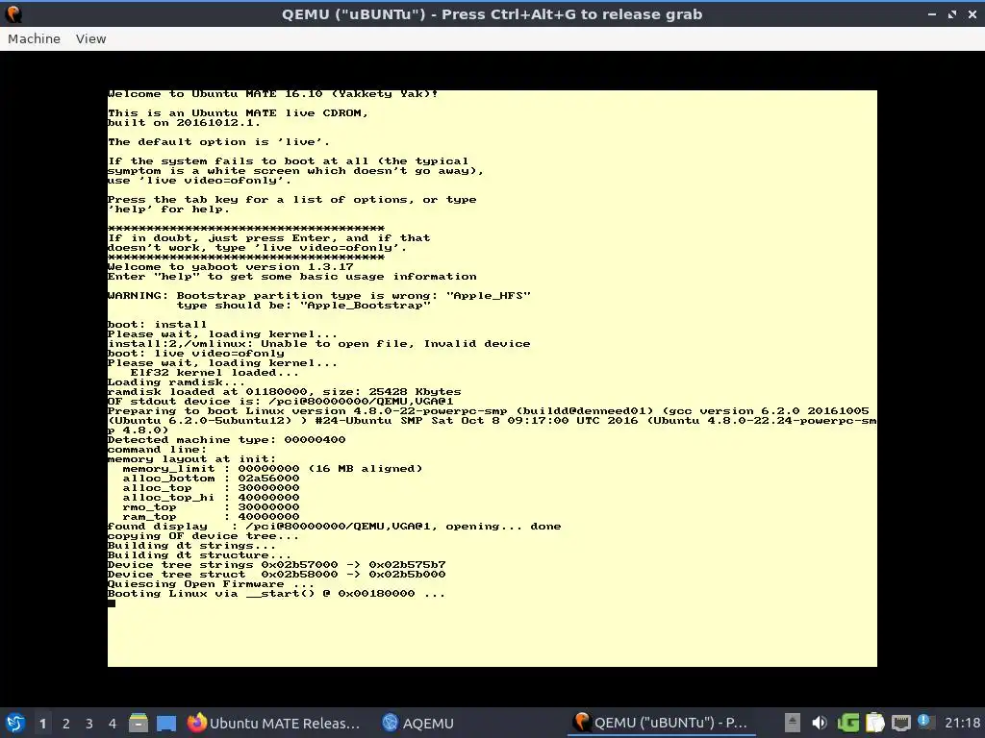Launch the file manager from the panel
Viewport: 985px width, 738px height.
[x=139, y=723]
